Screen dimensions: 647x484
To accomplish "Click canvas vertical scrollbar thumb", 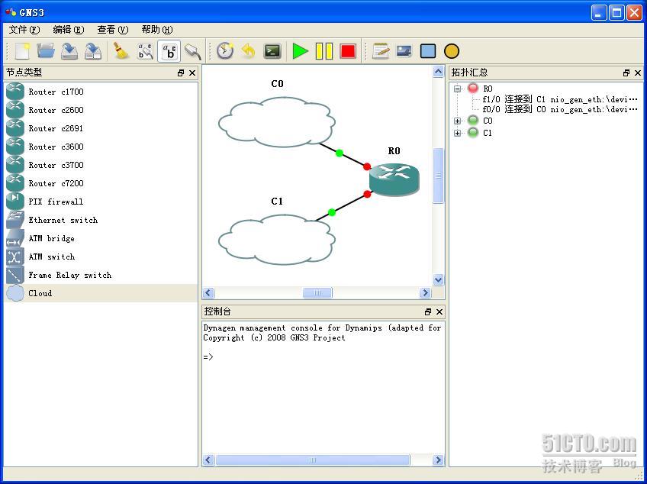I will 438,176.
